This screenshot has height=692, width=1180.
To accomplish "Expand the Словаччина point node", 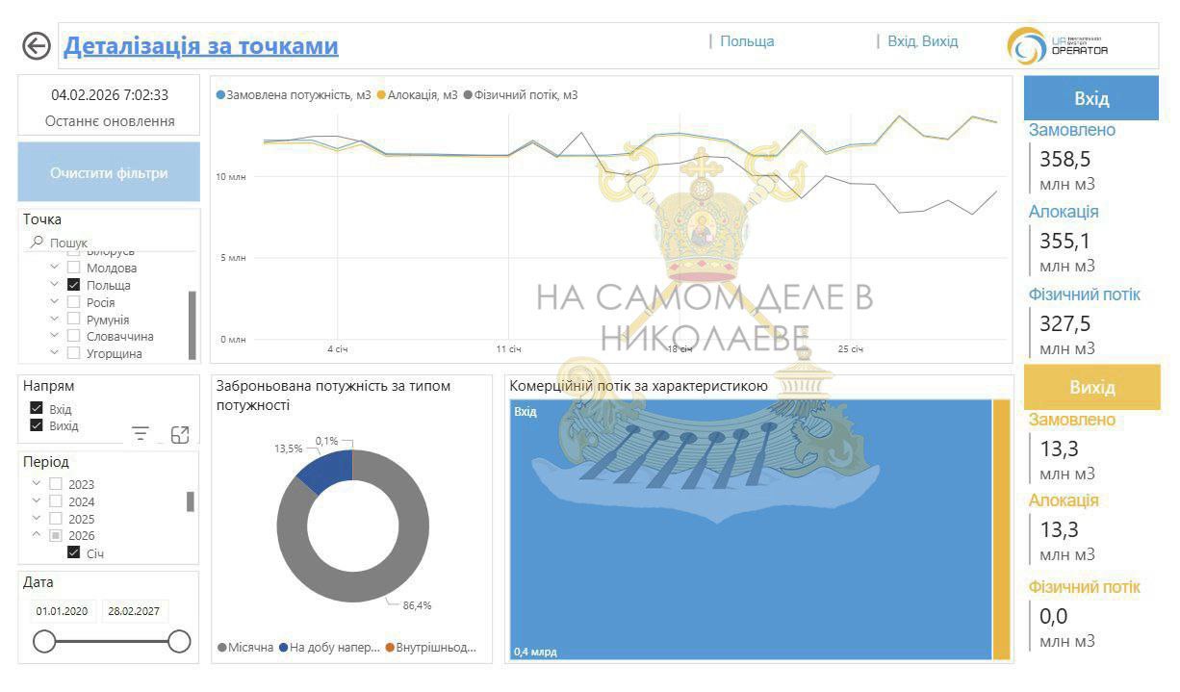I will coord(55,336).
